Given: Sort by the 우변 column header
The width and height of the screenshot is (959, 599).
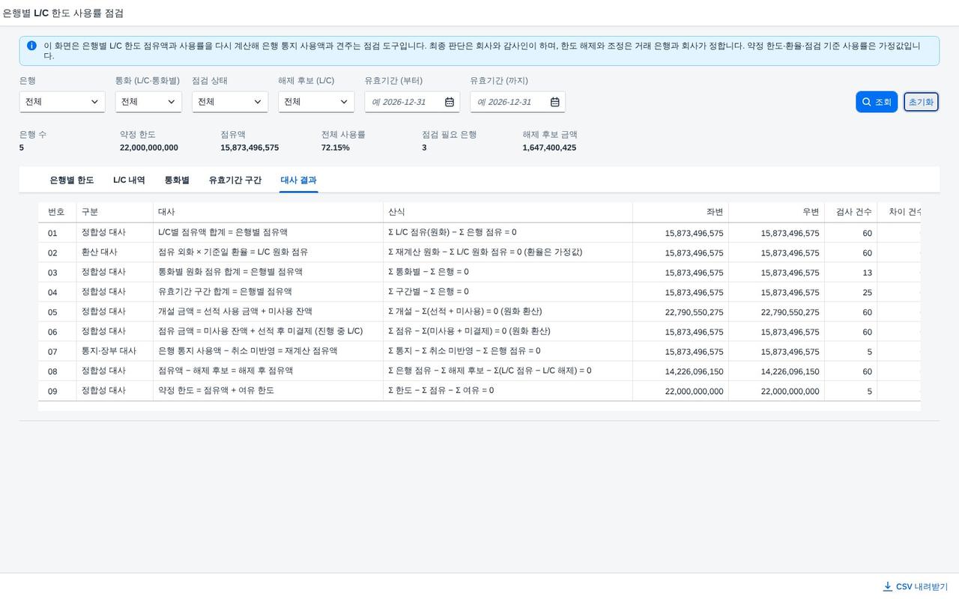Looking at the screenshot, I should tap(776, 213).
